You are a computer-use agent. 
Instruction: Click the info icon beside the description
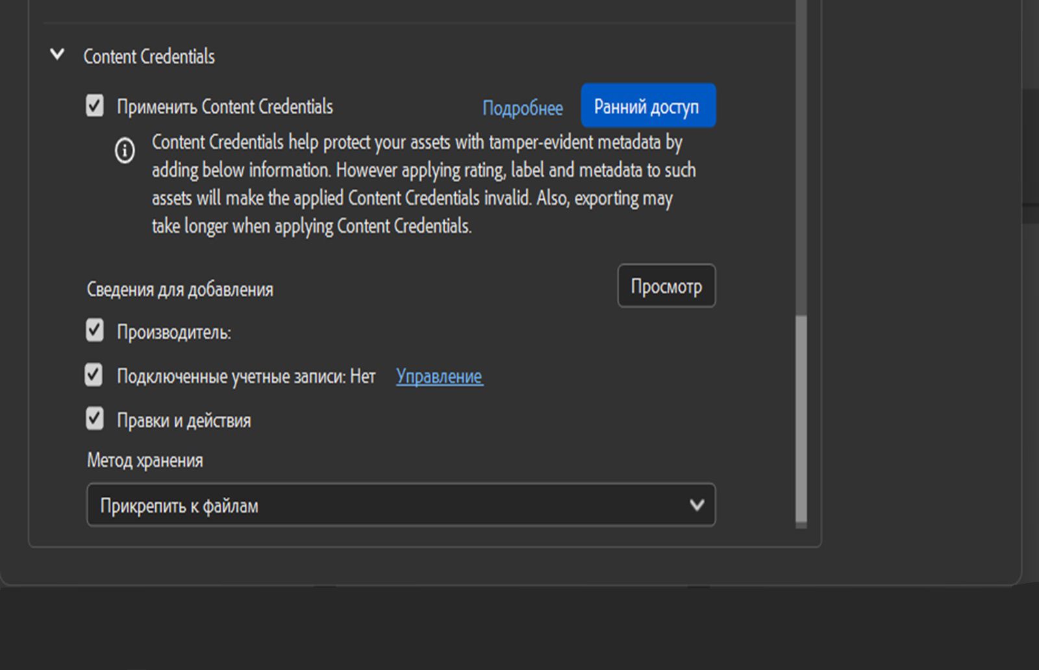point(125,150)
